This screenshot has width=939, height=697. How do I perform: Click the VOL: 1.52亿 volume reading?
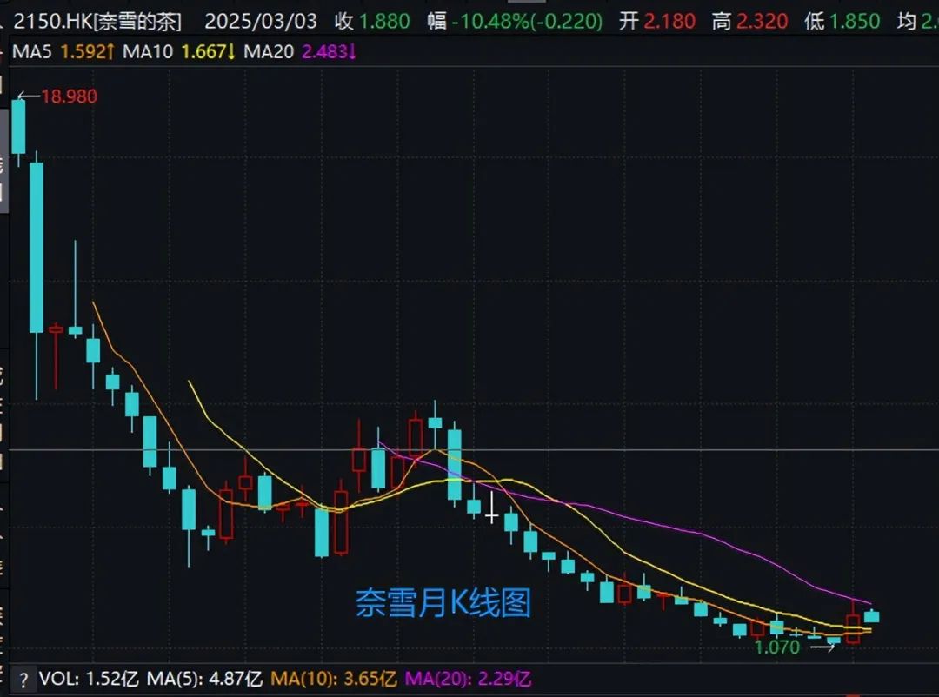point(89,679)
